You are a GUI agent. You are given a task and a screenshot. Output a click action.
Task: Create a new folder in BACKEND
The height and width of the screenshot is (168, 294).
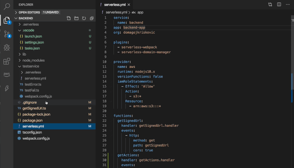(76, 18)
